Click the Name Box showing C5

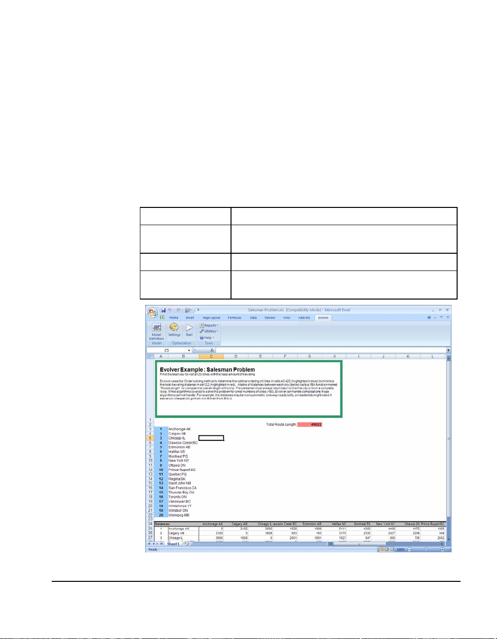pos(167,350)
